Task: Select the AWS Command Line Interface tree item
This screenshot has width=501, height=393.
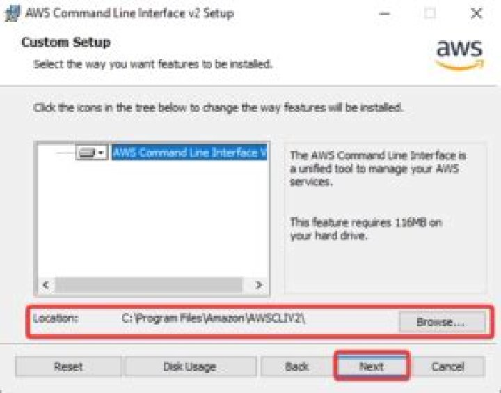Action: 189,153
